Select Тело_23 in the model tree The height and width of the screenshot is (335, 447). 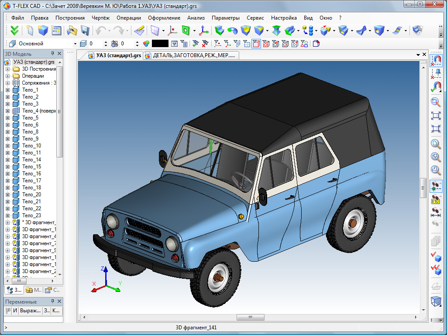pos(31,215)
